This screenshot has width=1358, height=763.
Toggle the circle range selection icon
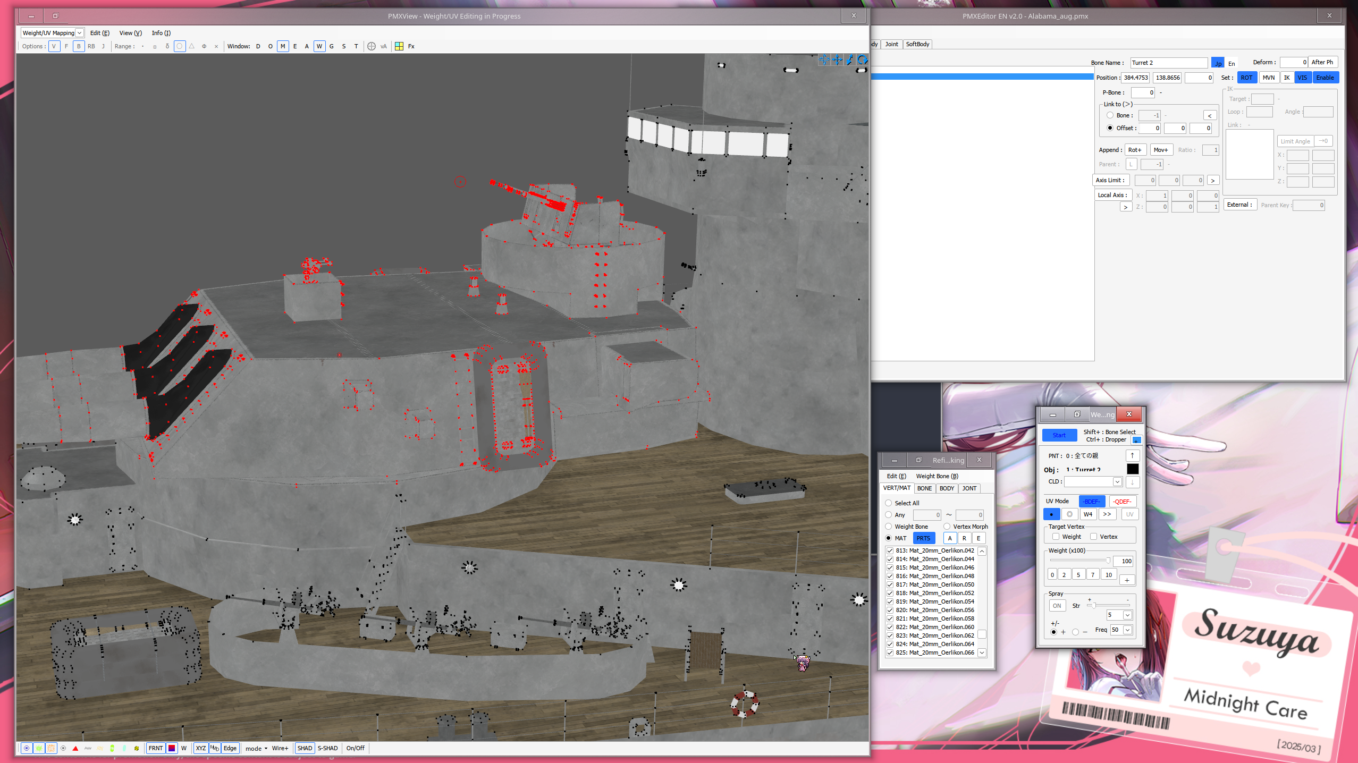point(180,46)
